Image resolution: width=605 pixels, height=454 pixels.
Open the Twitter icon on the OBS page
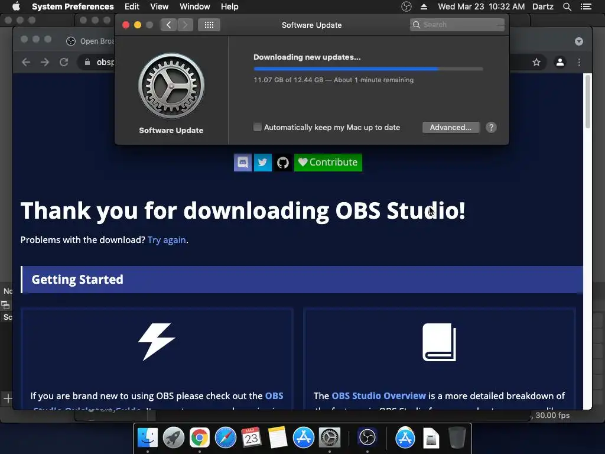click(x=263, y=163)
